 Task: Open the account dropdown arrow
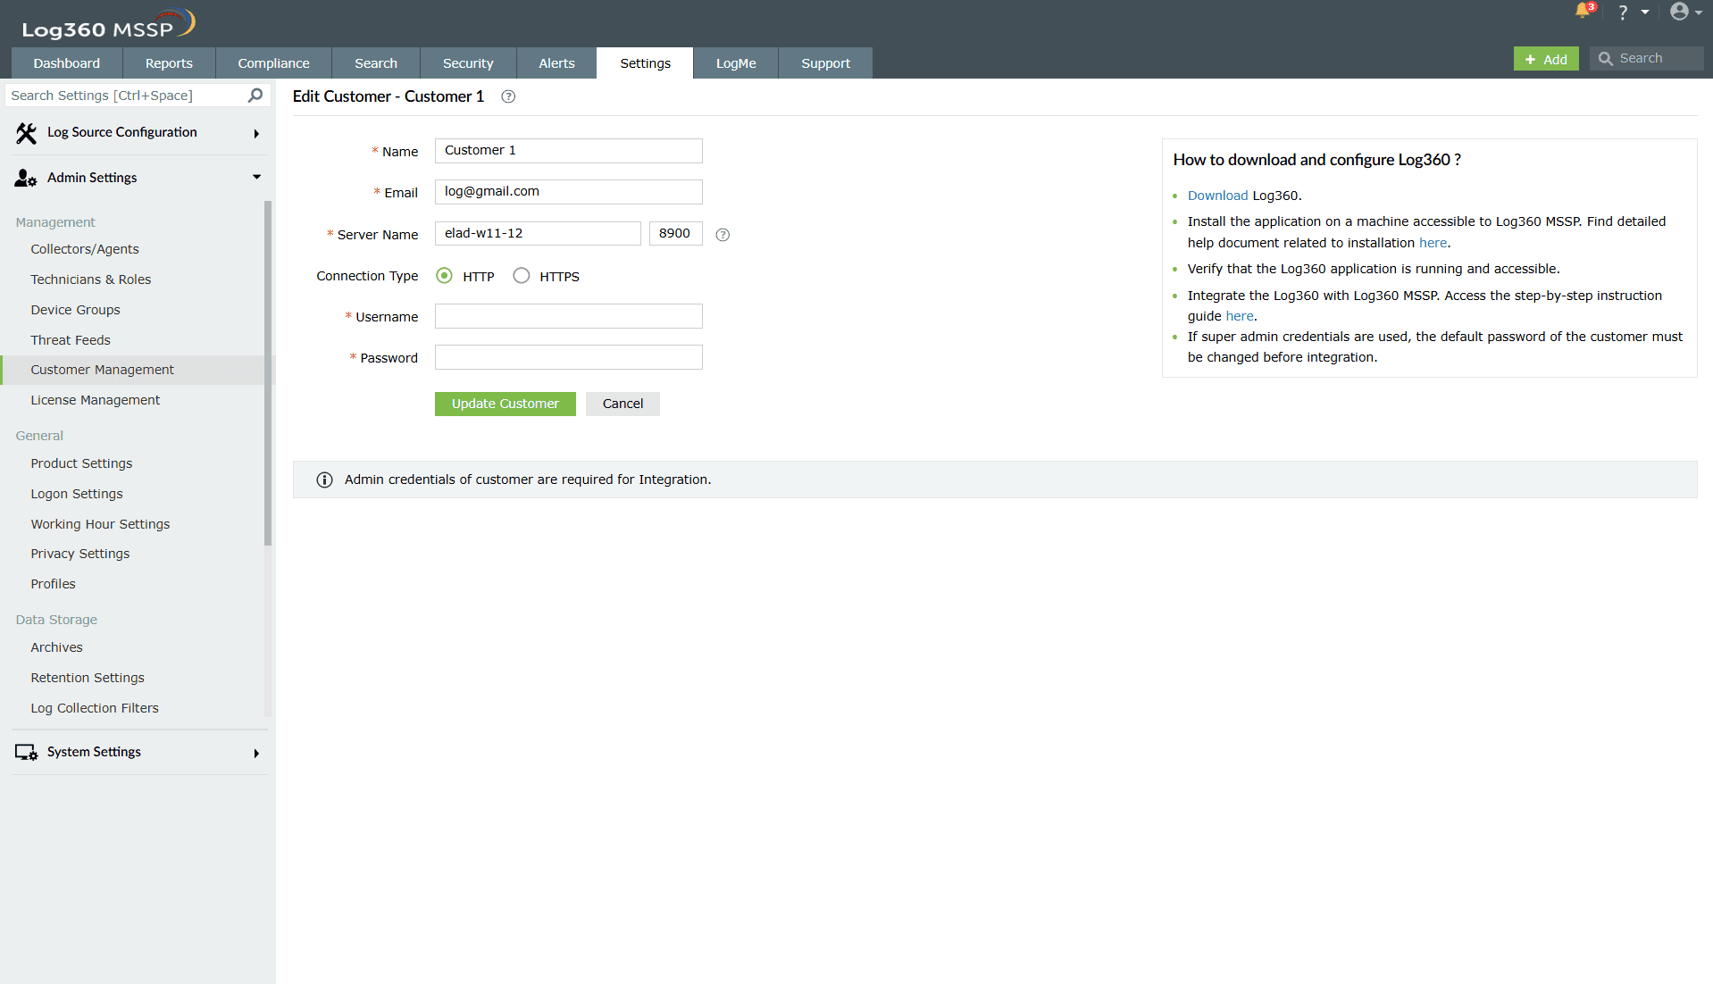click(1699, 13)
